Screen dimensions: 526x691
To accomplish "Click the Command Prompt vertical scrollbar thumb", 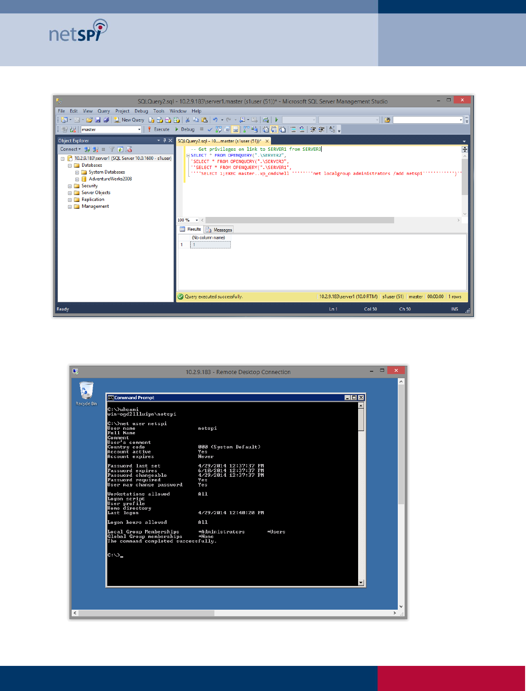I will [361, 419].
